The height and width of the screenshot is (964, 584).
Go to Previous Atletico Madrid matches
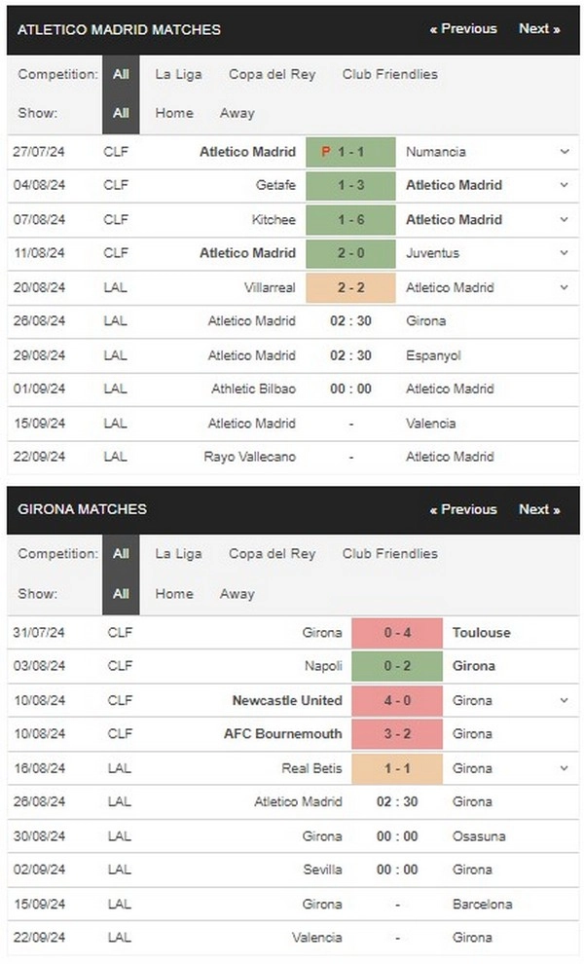463,29
